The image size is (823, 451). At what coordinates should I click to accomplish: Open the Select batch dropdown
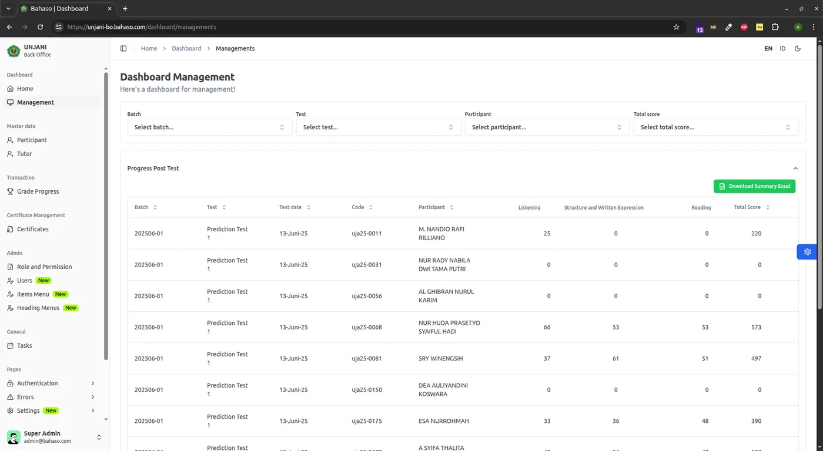click(x=209, y=127)
